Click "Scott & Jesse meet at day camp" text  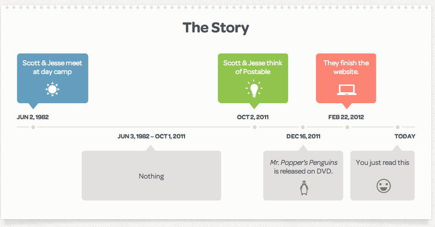tap(52, 67)
